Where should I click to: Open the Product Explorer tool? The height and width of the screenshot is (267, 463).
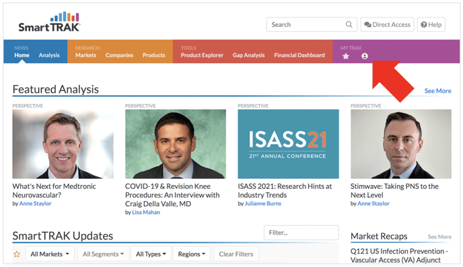click(x=202, y=55)
